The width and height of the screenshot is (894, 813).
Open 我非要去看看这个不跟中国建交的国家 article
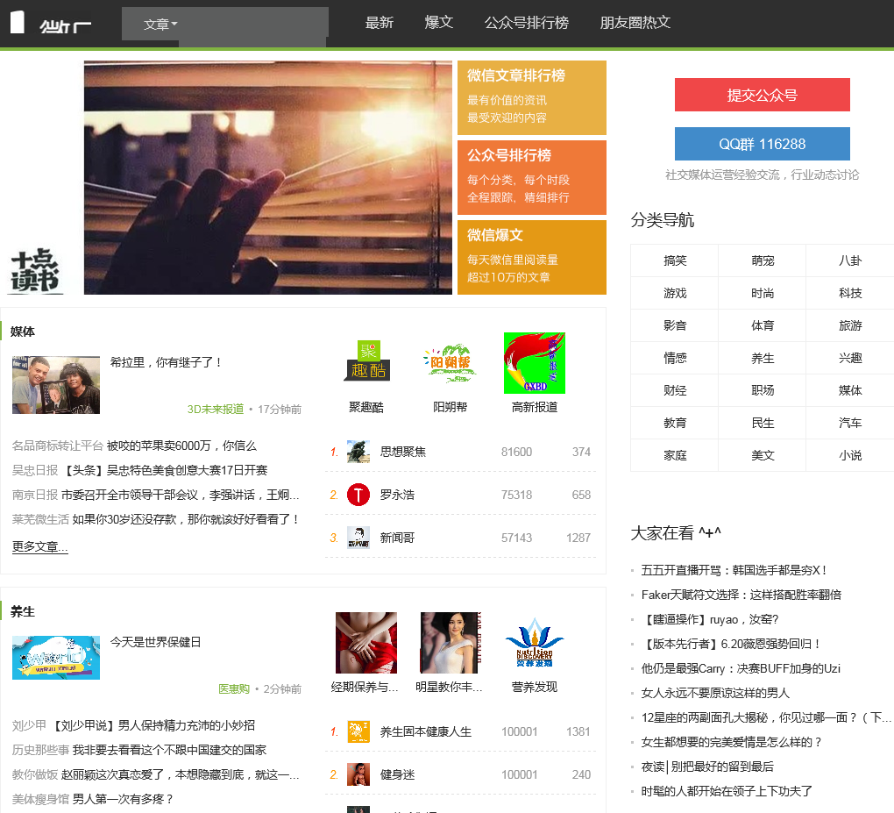(x=169, y=750)
